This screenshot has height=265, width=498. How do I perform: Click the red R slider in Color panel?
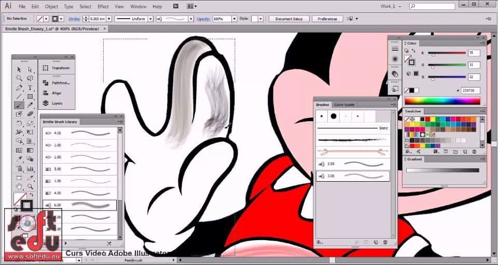(x=447, y=53)
